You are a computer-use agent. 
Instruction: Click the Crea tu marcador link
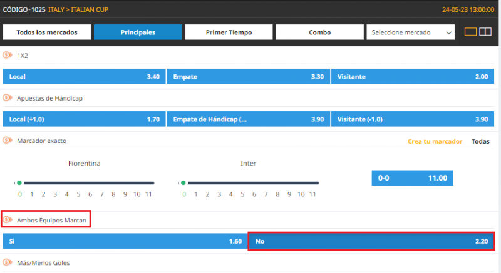coord(435,141)
